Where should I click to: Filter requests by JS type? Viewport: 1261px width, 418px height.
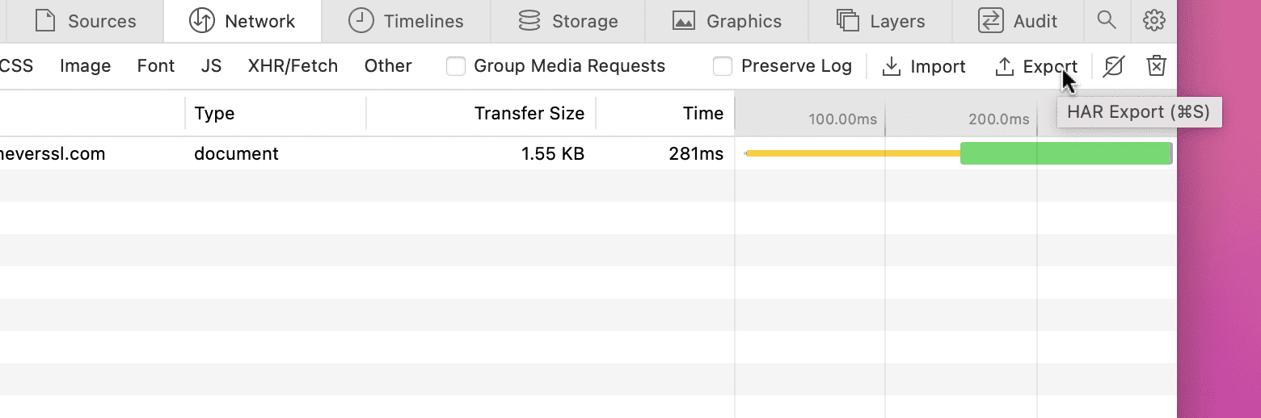point(211,66)
